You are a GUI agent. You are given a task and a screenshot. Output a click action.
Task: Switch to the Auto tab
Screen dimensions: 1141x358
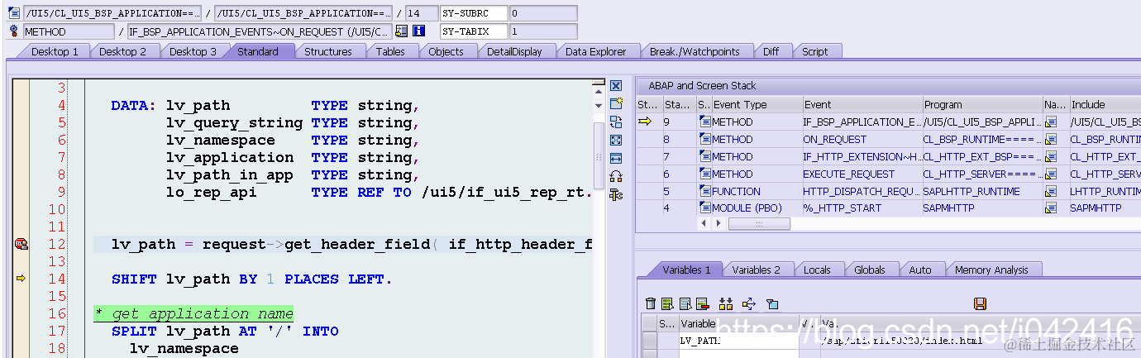[919, 270]
